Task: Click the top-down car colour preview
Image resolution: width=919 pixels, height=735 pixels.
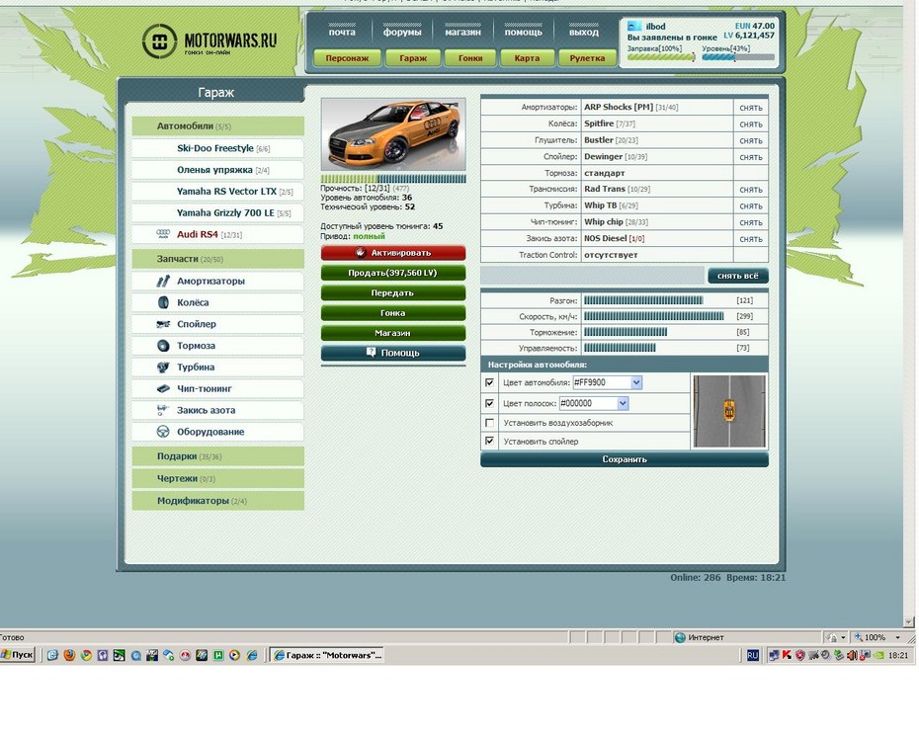Action: tap(729, 411)
